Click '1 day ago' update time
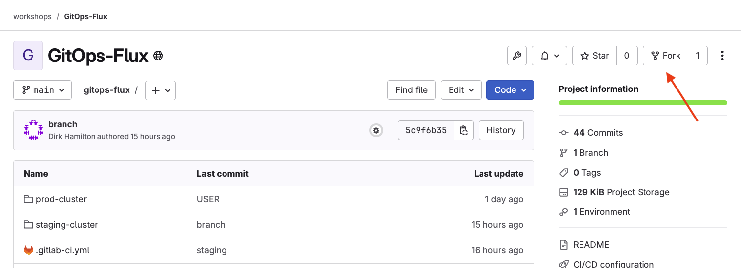 (504, 199)
